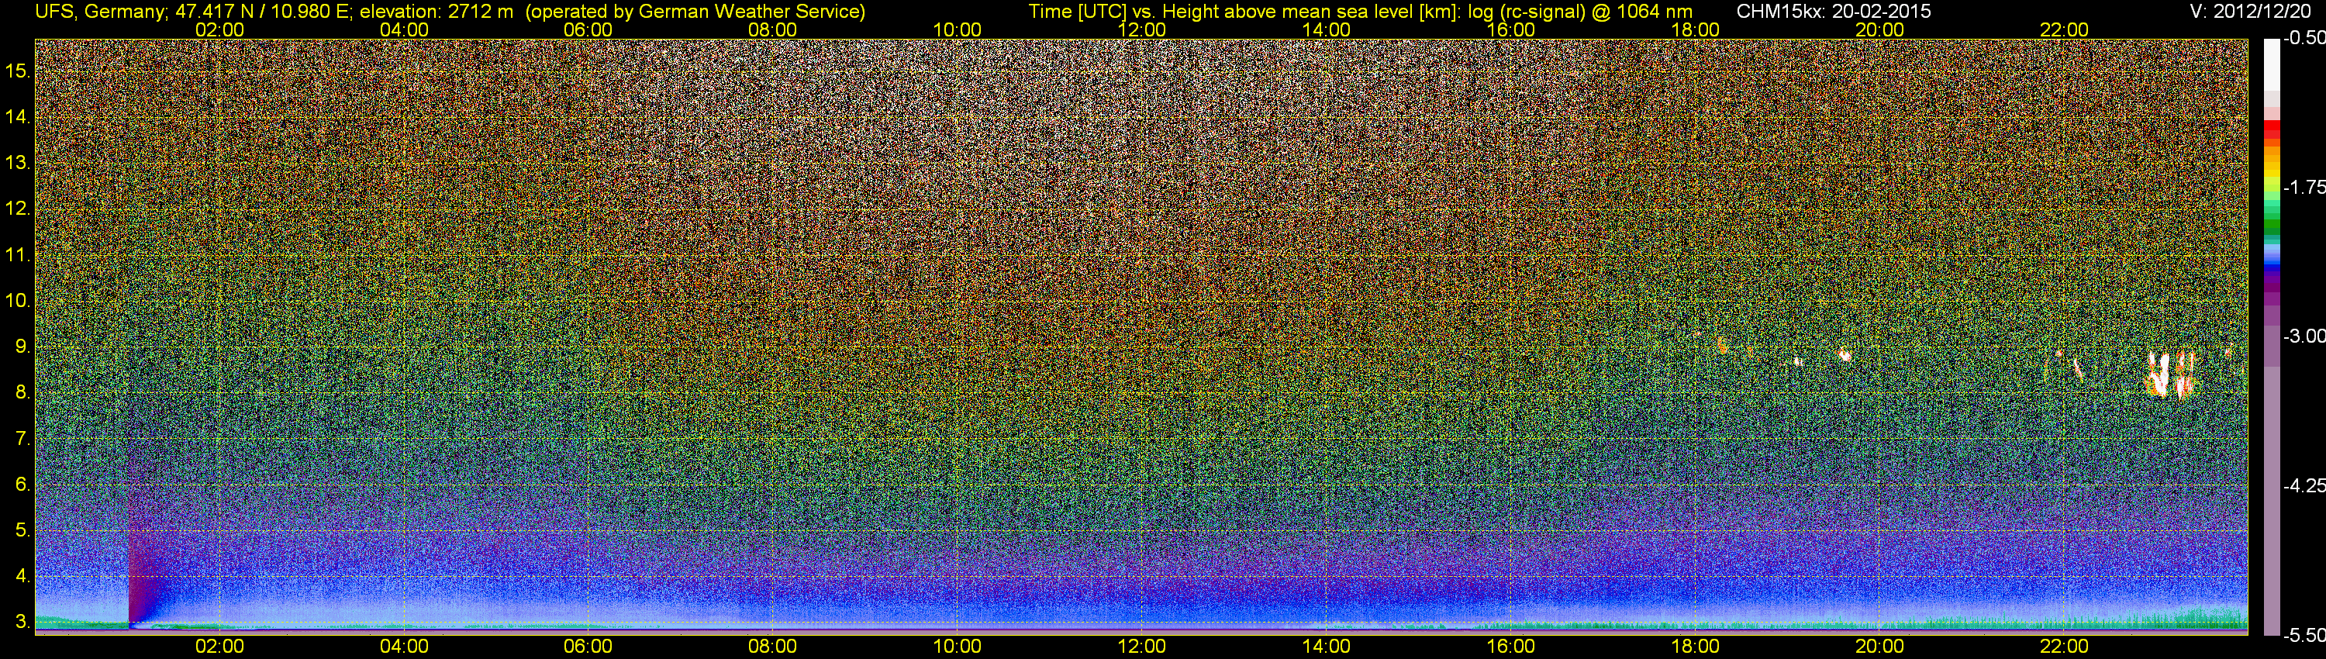Click the height axis label '12.'
The image size is (2326, 659).
pos(18,209)
